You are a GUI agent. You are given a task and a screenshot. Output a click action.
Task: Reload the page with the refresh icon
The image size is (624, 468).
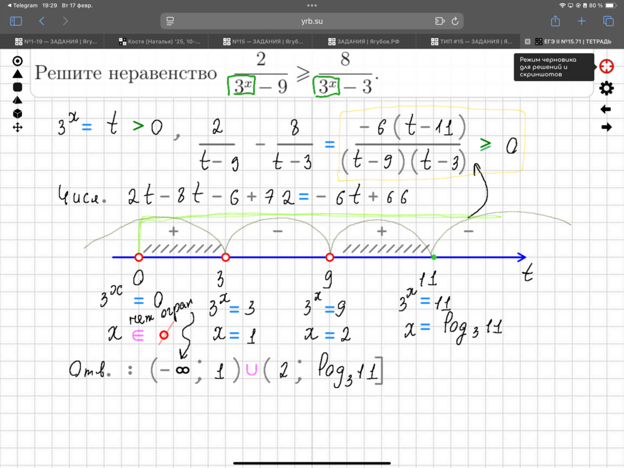click(x=456, y=21)
